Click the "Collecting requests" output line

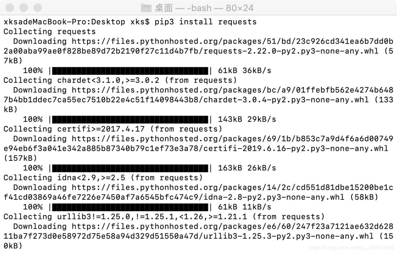click(50, 32)
